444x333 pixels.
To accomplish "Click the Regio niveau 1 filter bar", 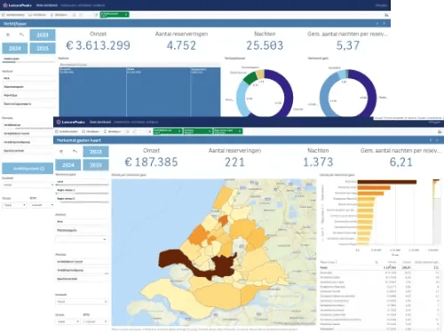I will [82, 190].
